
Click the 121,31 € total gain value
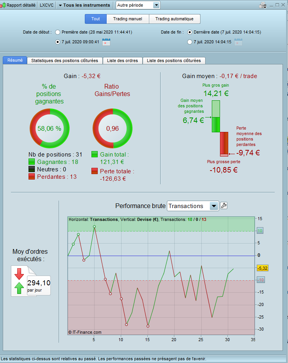[112, 162]
